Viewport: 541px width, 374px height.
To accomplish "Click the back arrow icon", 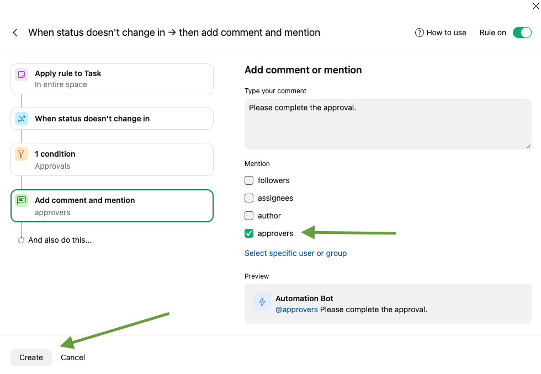I will pos(15,33).
